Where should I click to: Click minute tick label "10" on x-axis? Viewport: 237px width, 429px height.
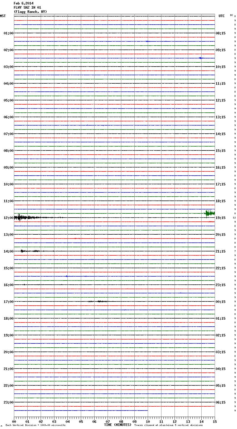click(x=148, y=421)
